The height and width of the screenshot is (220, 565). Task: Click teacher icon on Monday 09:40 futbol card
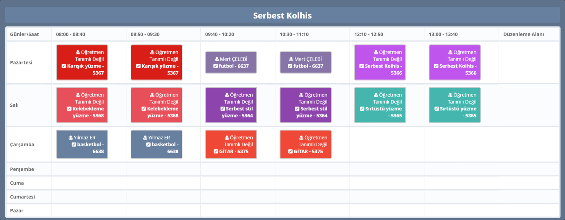(x=217, y=59)
